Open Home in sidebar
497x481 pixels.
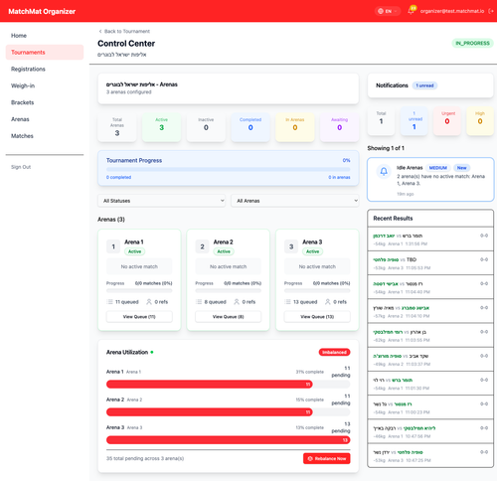(45, 36)
